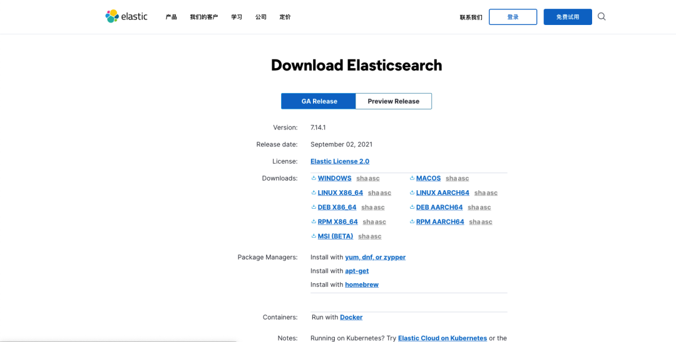Open asc link for MSI (BETA)
676x342 pixels.
[376, 236]
